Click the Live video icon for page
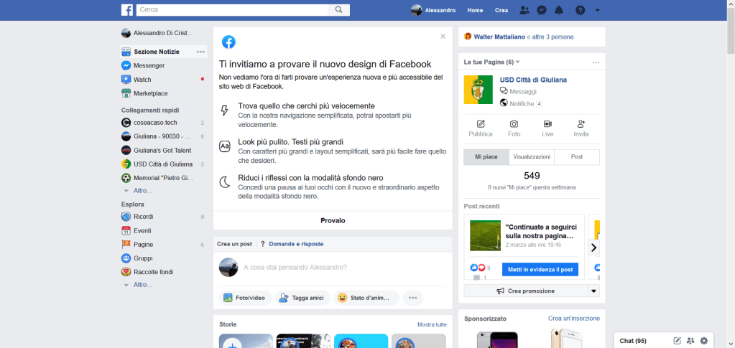The width and height of the screenshot is (735, 348). (547, 128)
